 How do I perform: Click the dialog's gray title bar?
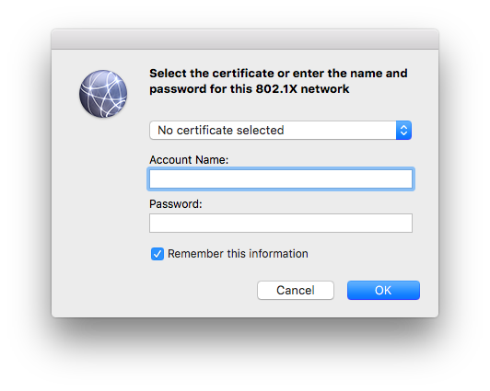[x=245, y=40]
